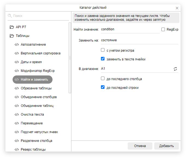
Task: Click the code icon beside Объединение таблиц
Action: coord(17,106)
